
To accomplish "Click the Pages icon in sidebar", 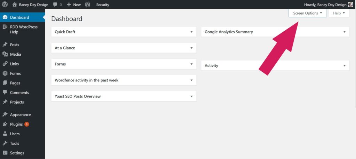I will [5, 83].
